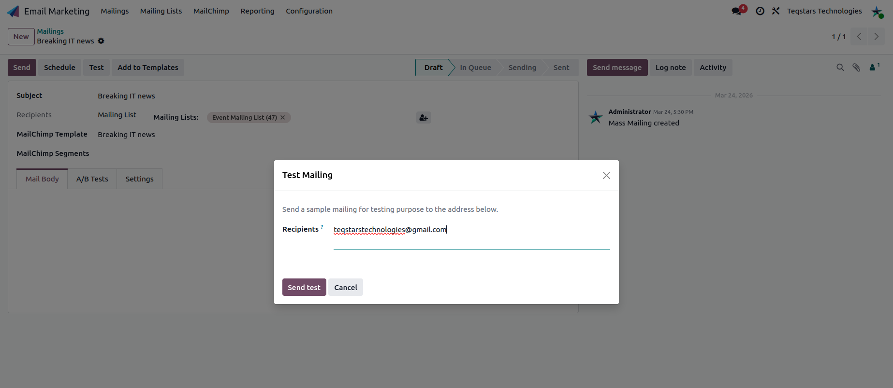Switch to the Mail Body tab

coord(42,179)
